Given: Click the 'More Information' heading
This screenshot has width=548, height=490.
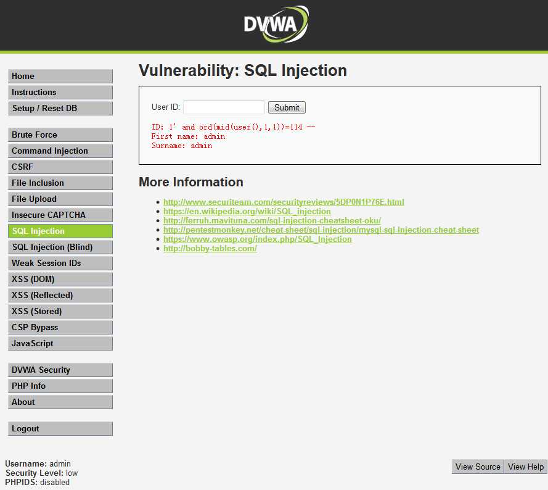Looking at the screenshot, I should tap(191, 182).
